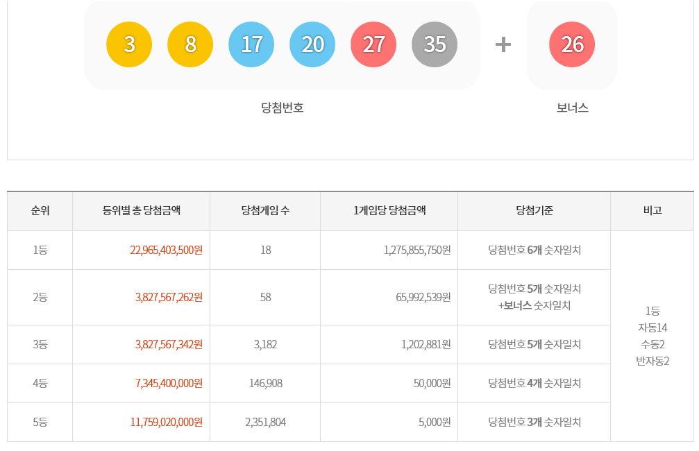
Task: Click the red ball numbered 27
Action: coord(373,44)
